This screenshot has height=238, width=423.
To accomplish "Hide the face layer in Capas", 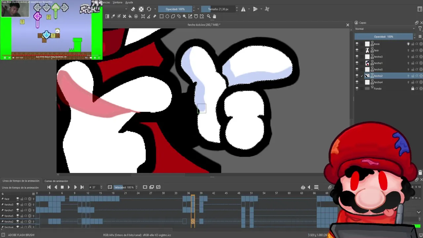I will point(357,50).
